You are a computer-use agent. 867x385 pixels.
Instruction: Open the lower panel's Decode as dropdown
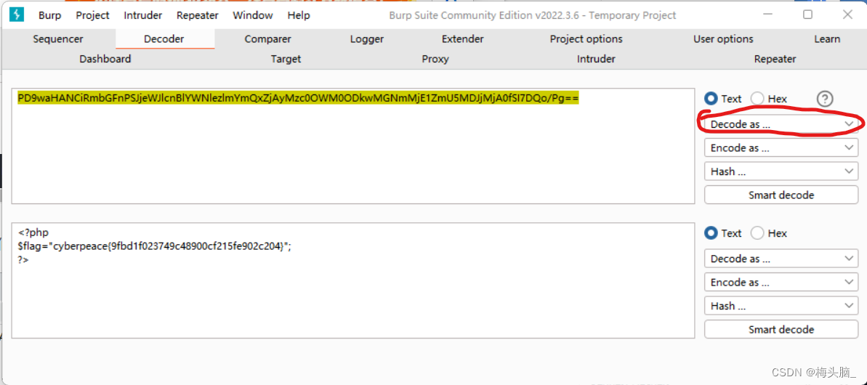click(x=781, y=259)
